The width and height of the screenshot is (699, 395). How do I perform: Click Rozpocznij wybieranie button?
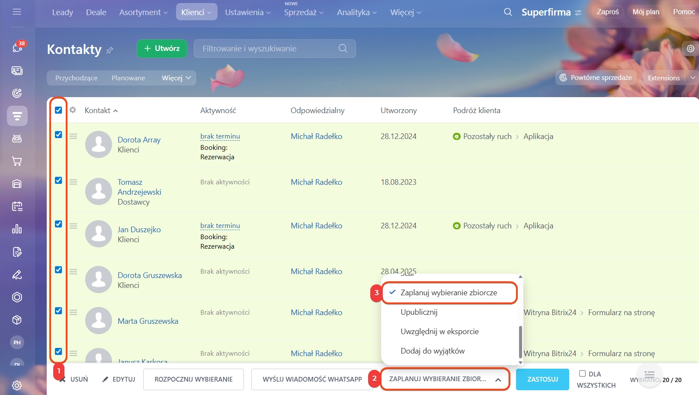[193, 379]
